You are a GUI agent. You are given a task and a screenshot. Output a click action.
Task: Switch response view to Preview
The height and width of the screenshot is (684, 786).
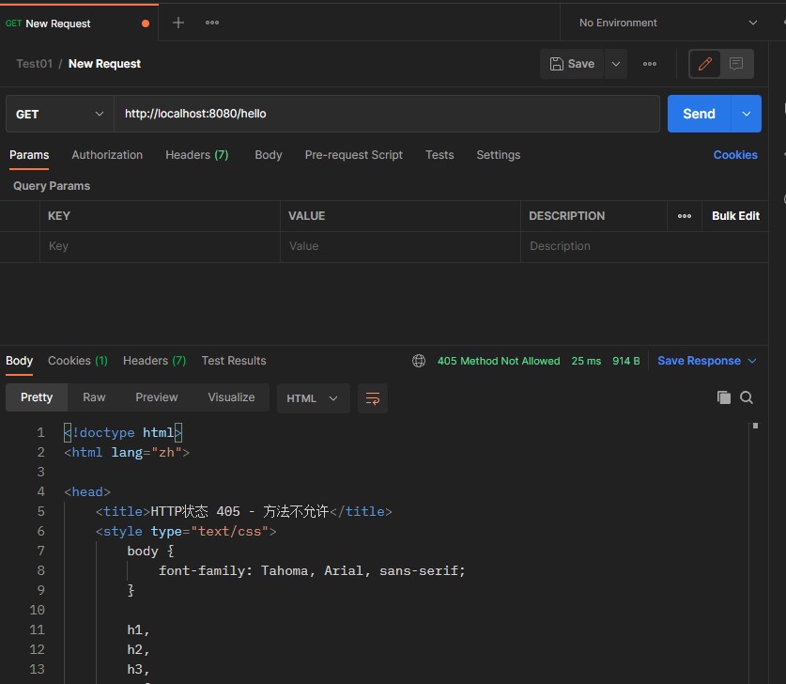pos(157,397)
